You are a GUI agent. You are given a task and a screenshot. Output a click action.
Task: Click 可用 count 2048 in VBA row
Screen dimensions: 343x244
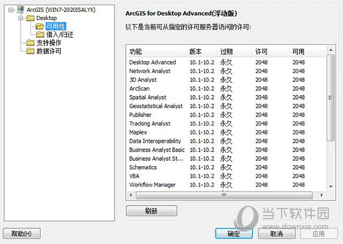(299, 176)
